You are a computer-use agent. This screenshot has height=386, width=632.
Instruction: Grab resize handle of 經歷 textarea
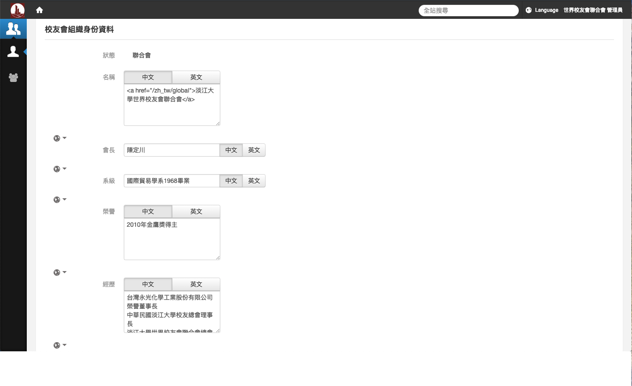[218, 330]
